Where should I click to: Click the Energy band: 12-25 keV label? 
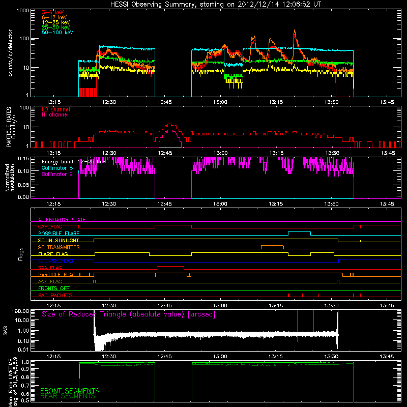pos(74,162)
